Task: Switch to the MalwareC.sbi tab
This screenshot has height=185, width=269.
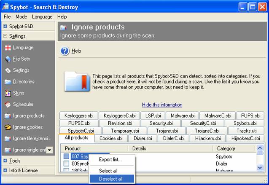Action: click(218, 115)
